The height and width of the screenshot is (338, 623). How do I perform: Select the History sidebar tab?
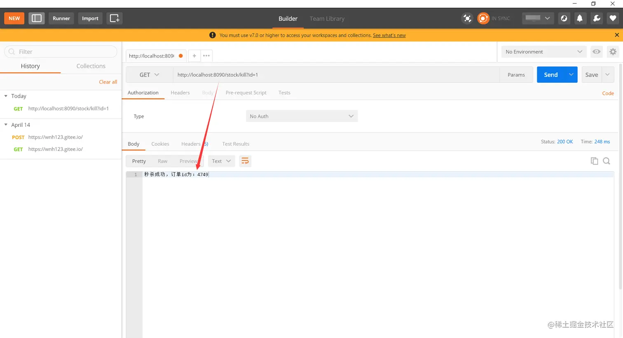30,66
